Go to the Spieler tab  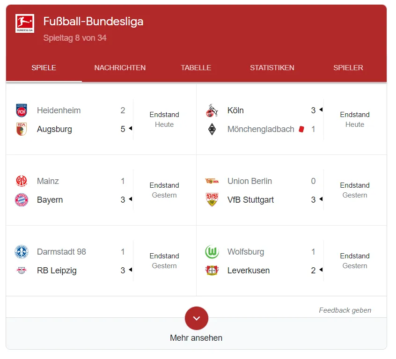coord(348,68)
